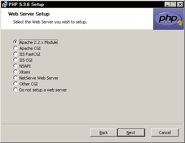Click the installer icon in title bar
This screenshot has width=185, height=143.
pos(5,4)
